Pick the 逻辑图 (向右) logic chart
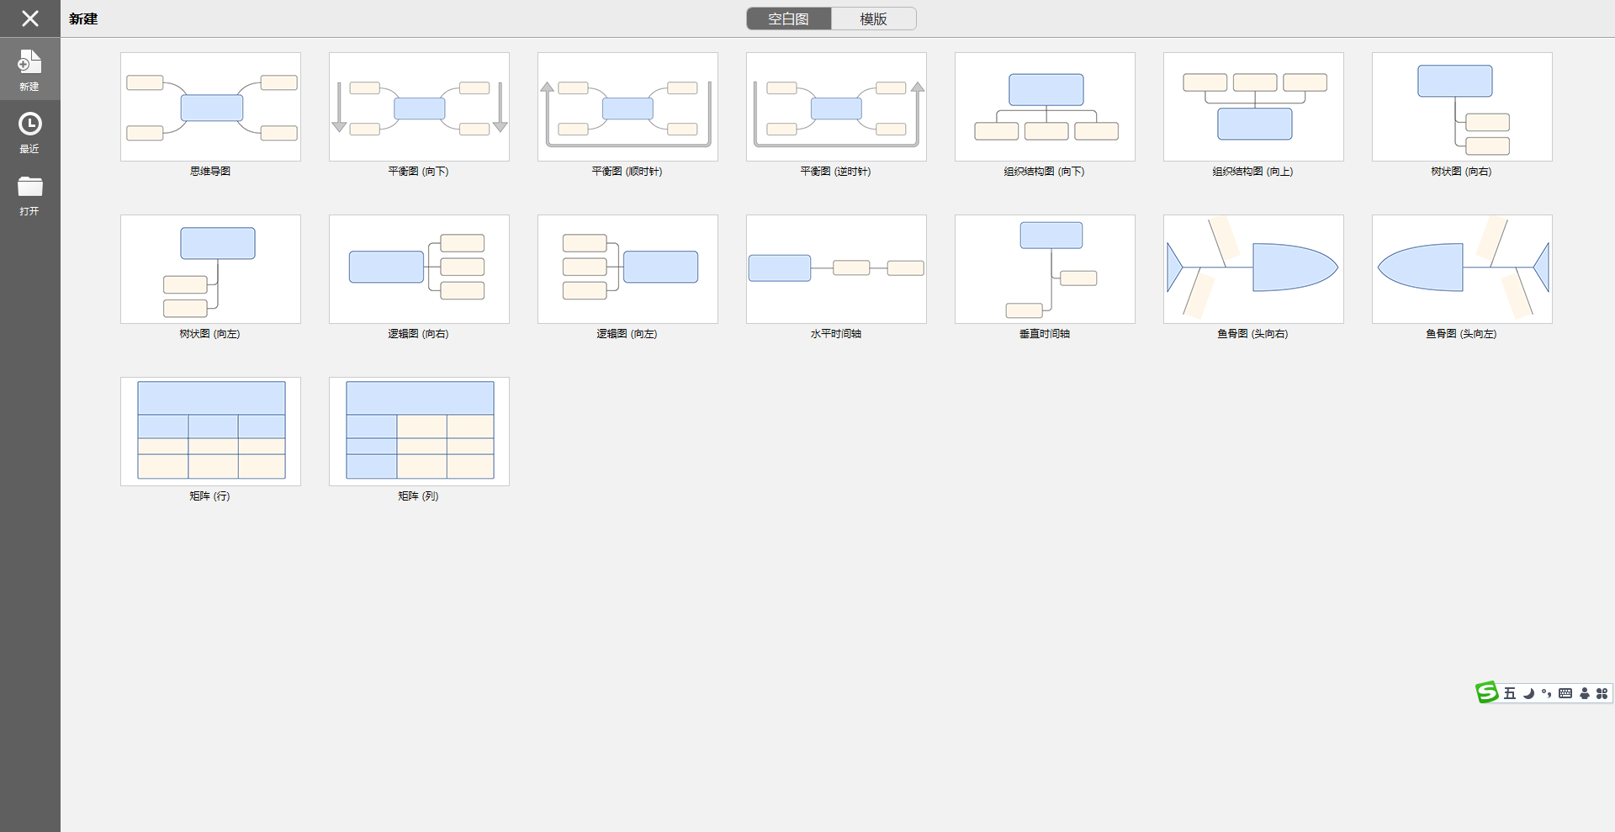Screen dimensions: 1615x832 (419, 269)
